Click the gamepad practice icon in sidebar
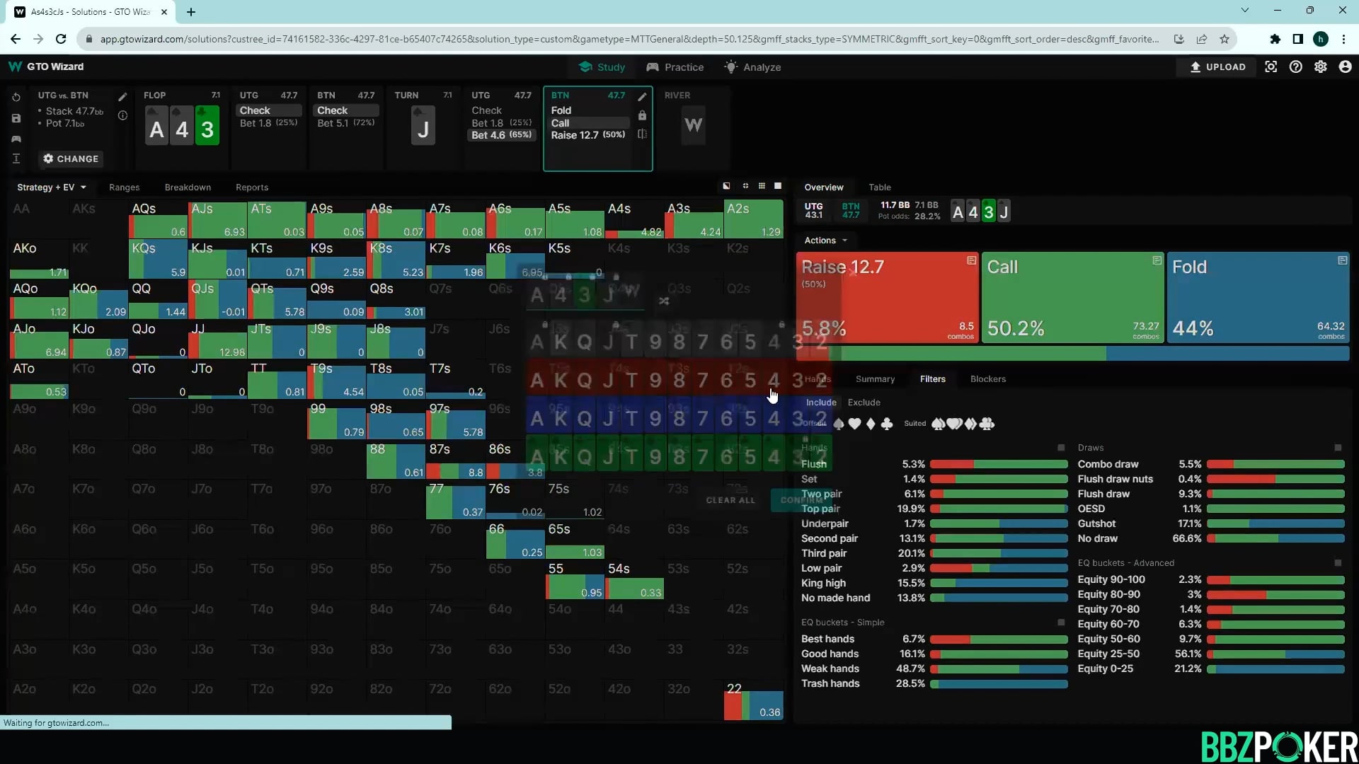 [x=16, y=139]
